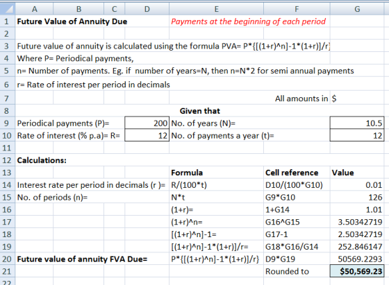Click the 'No. of periods (n)=' label
The height and width of the screenshot is (285, 389).
coord(52,198)
